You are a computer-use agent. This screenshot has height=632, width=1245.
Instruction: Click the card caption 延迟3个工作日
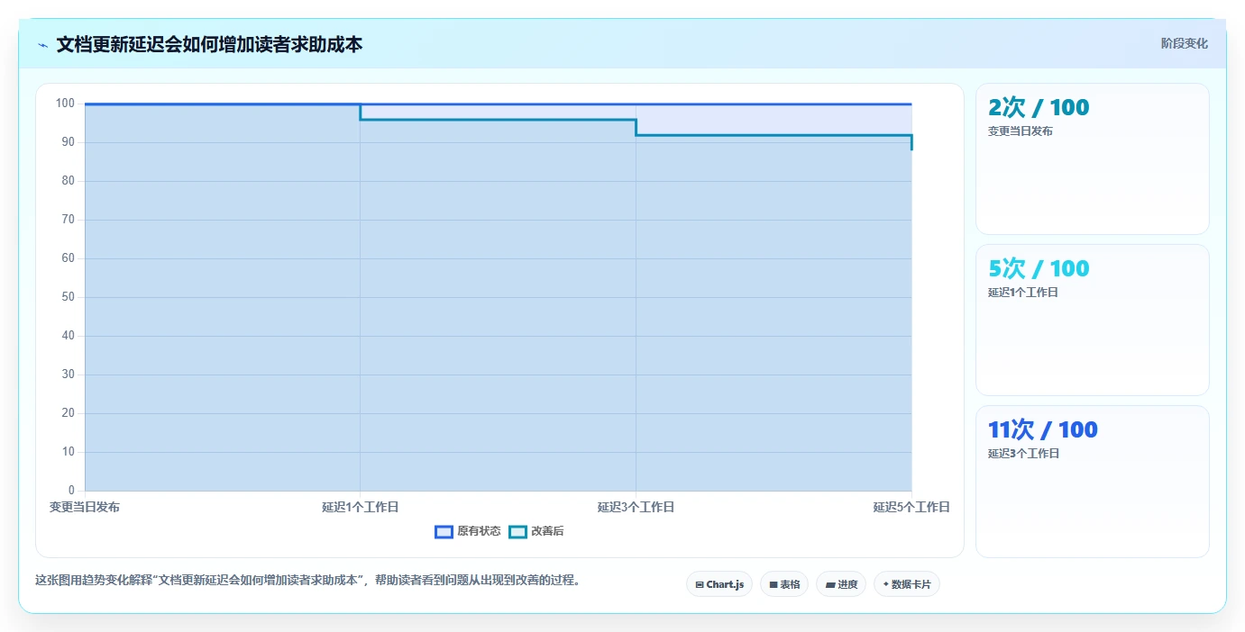(1023, 454)
